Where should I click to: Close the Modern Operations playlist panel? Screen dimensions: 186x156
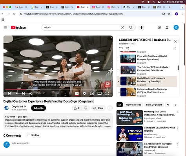pyautogui.click(x=175, y=41)
